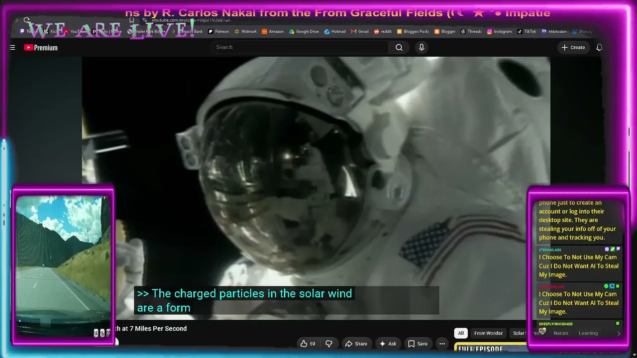
Task: Select the All filter chip
Action: 461,333
